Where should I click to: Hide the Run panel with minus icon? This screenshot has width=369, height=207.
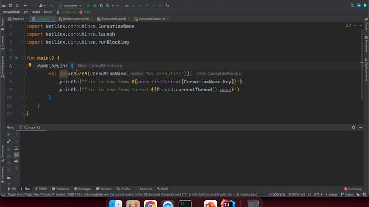[360, 127]
